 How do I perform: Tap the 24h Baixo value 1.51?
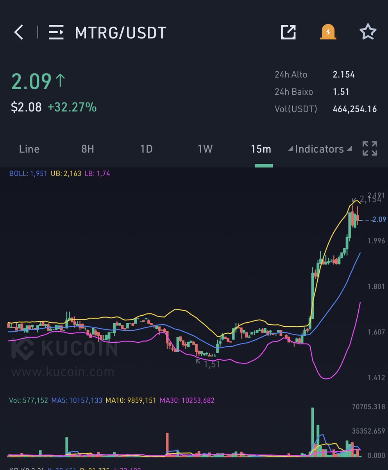(341, 92)
